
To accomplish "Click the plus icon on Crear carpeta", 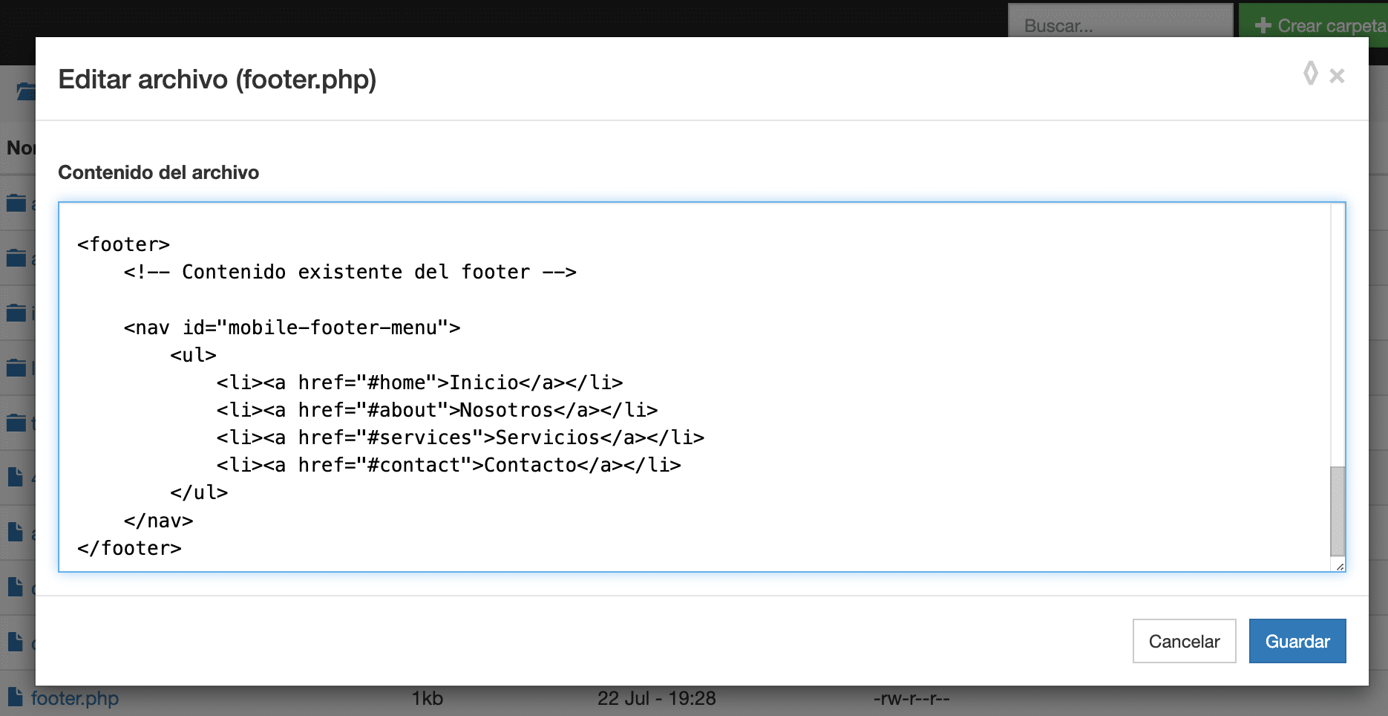I will [1263, 25].
